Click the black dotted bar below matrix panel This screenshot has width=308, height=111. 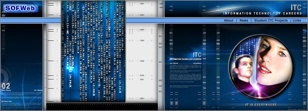[x=102, y=107]
